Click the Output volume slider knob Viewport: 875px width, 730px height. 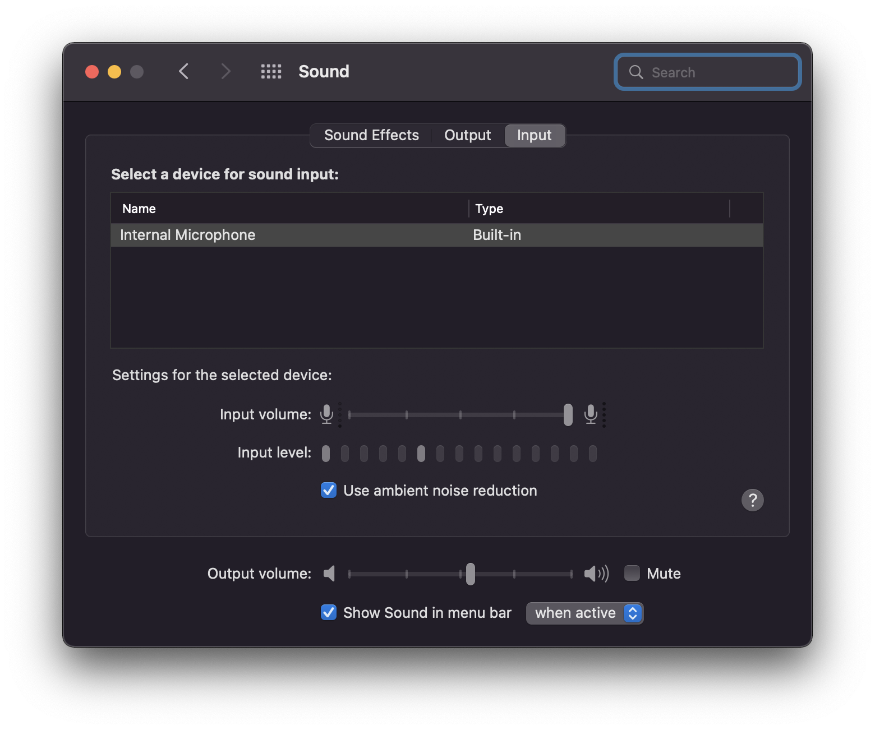471,574
